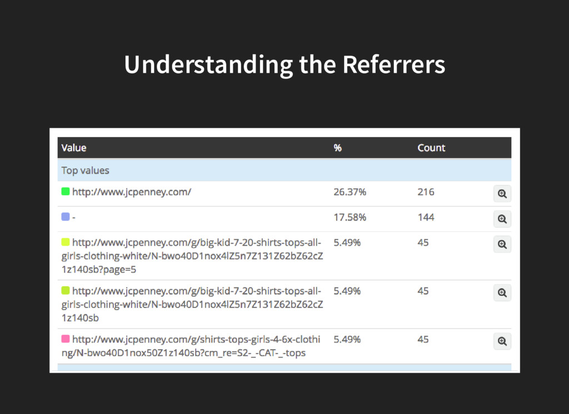This screenshot has width=569, height=414.
Task: Open zoom icon for shirts-tops-girls-4-6x row
Action: point(502,341)
